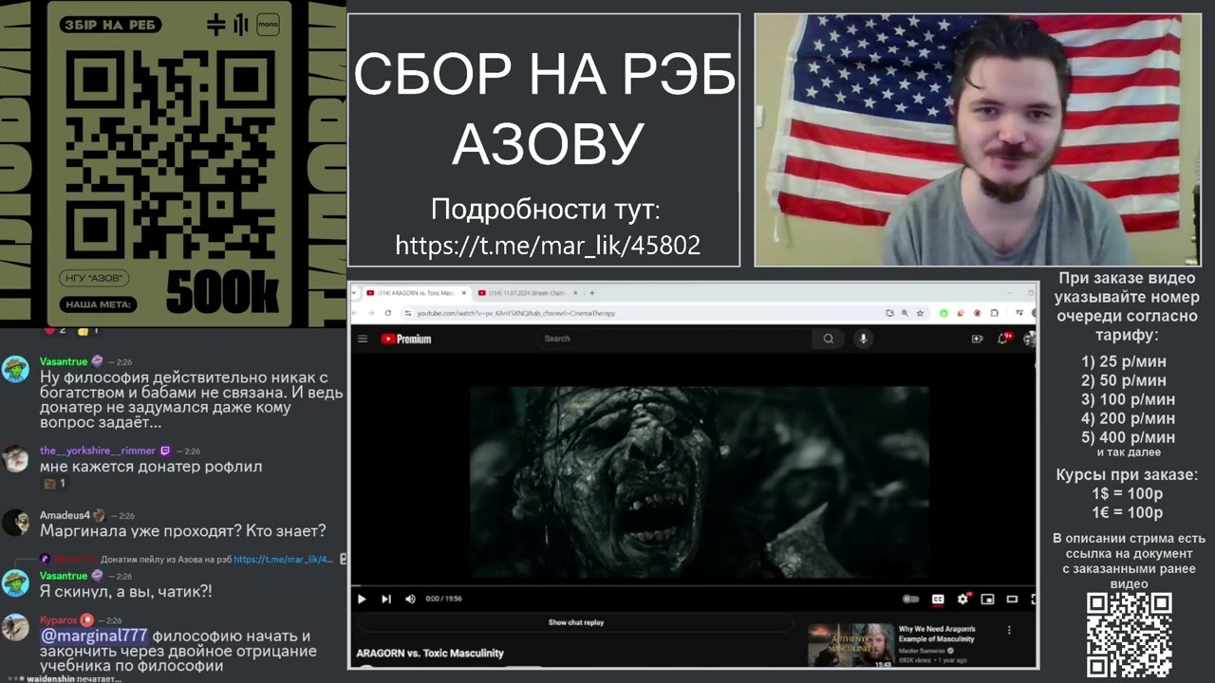Expand browser tab search chevron
1215x683 pixels.
tap(354, 293)
